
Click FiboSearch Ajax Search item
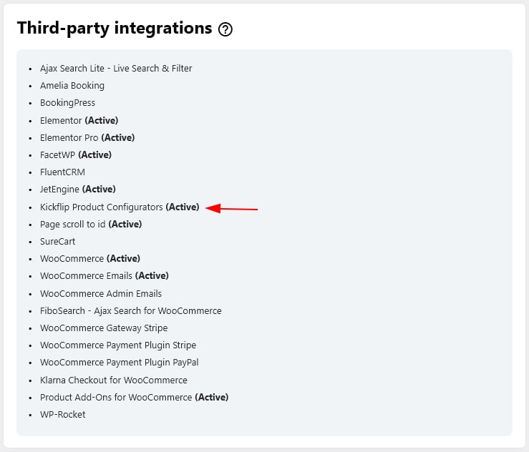[131, 311]
